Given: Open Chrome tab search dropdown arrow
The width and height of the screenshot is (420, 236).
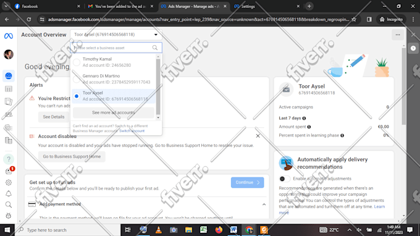Looking at the screenshot, I should tap(6, 6).
